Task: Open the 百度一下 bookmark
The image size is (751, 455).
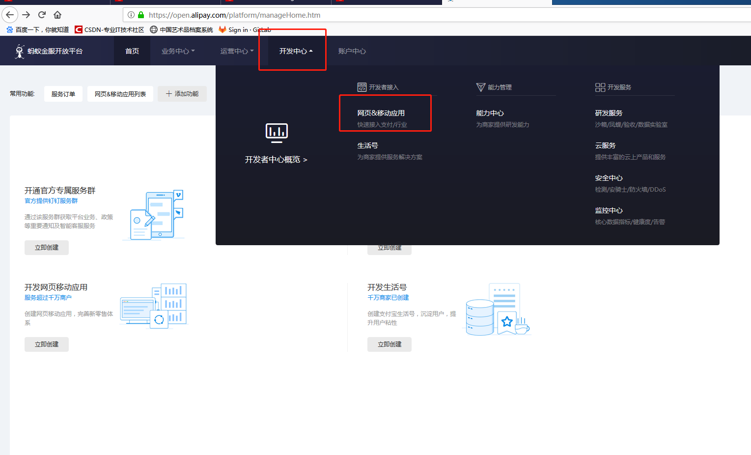Action: pyautogui.click(x=37, y=29)
